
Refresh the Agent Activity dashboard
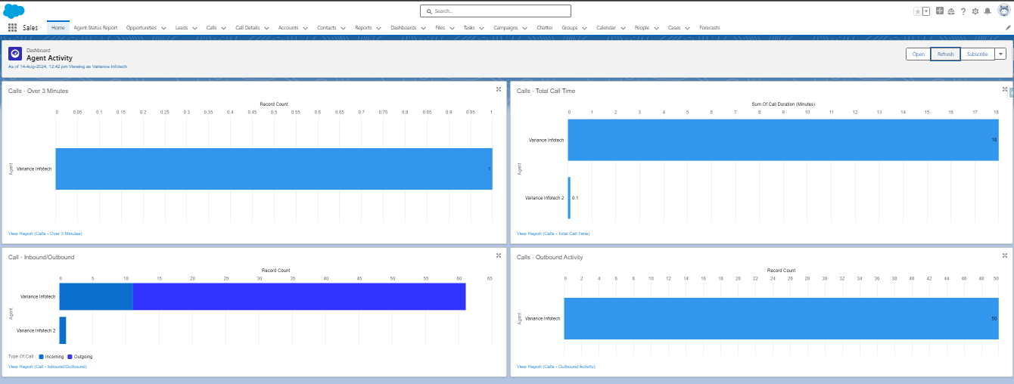[945, 54]
